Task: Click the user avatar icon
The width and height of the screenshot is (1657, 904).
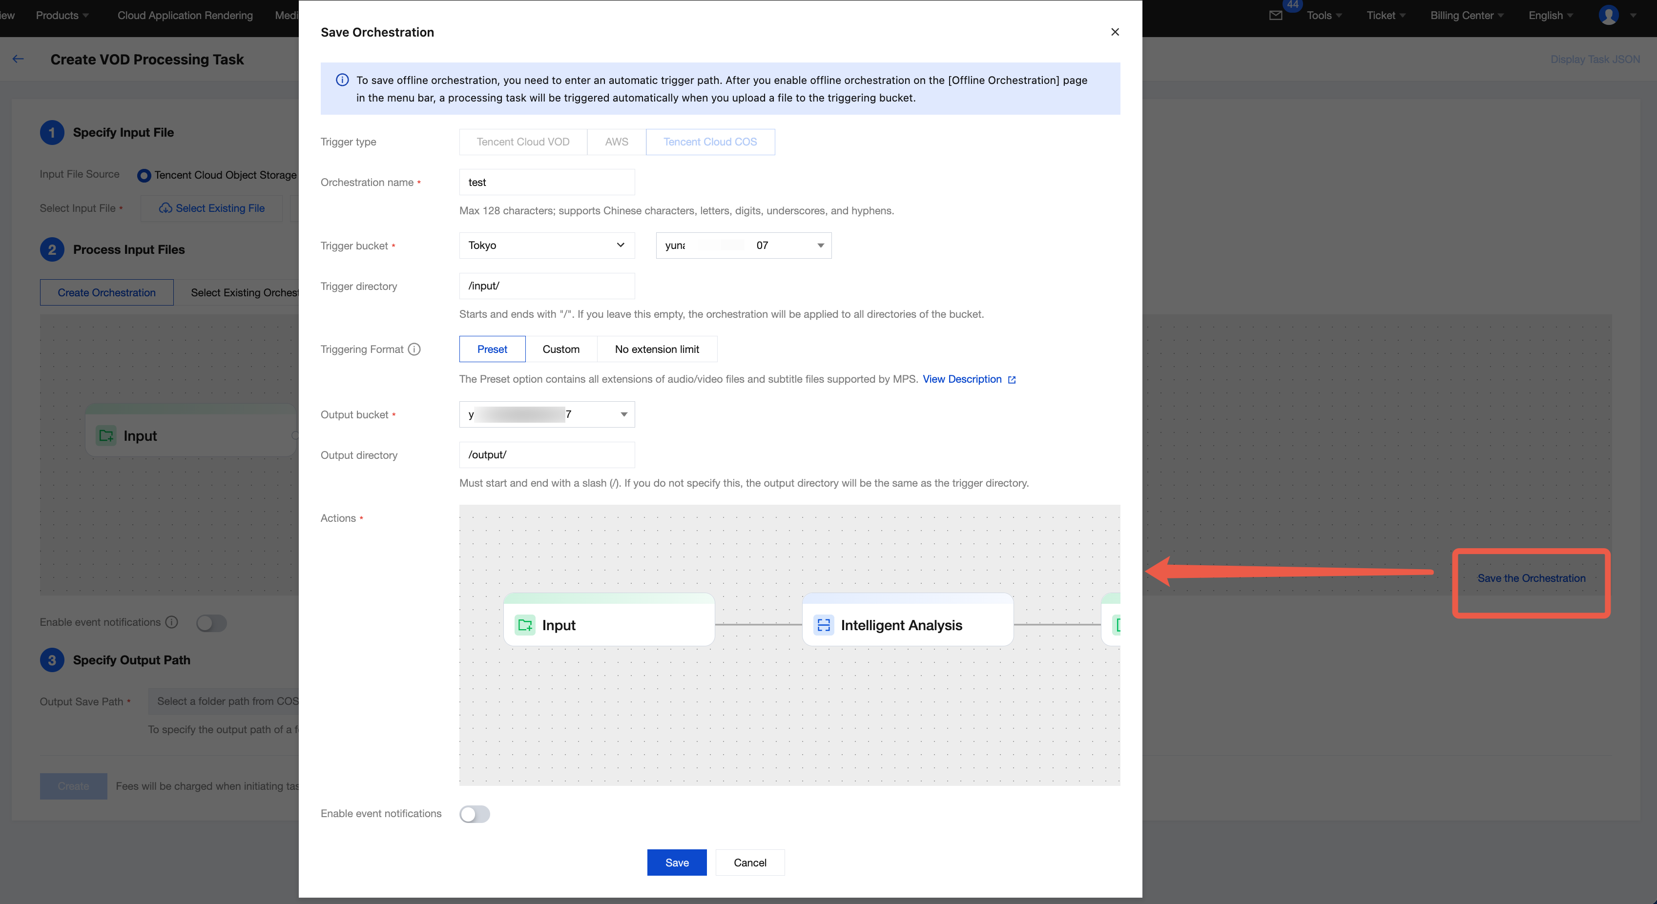Action: 1608,16
